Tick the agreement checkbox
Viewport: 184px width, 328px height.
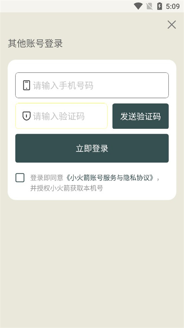tap(20, 178)
